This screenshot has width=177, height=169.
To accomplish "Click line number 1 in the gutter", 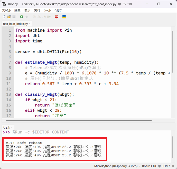I will pos(10,30).
